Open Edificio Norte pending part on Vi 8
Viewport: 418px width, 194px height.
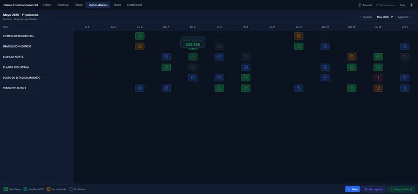(x=246, y=57)
